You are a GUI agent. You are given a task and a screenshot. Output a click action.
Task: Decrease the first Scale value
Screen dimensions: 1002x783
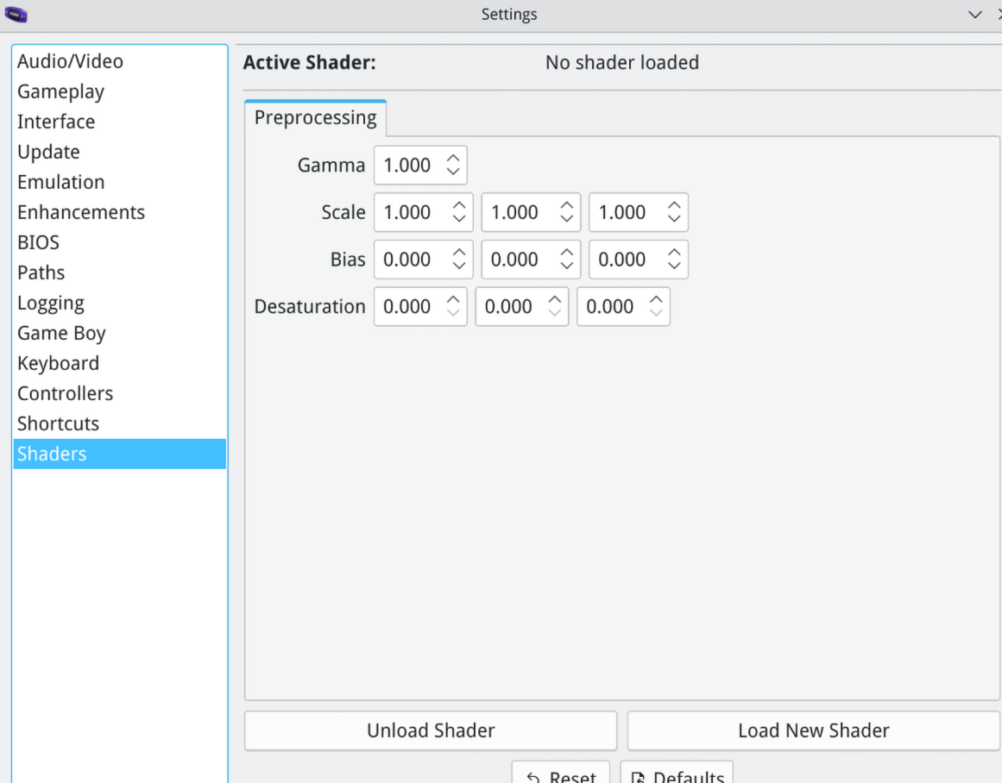[x=459, y=219]
